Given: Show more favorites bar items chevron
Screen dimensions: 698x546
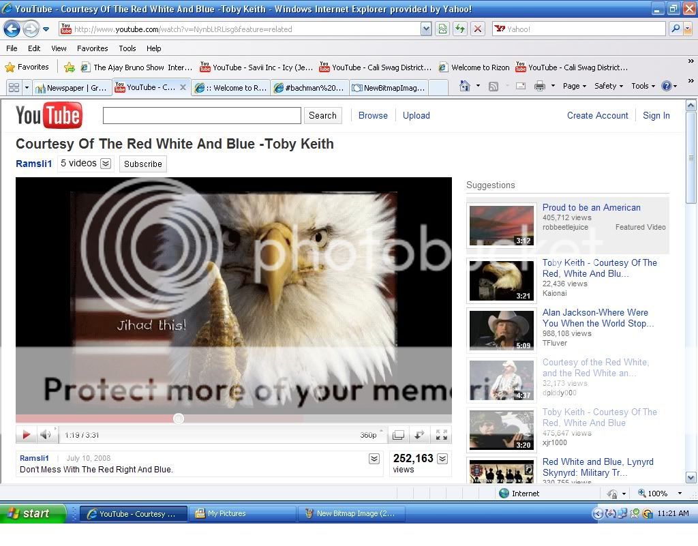Looking at the screenshot, I should click(x=691, y=61).
